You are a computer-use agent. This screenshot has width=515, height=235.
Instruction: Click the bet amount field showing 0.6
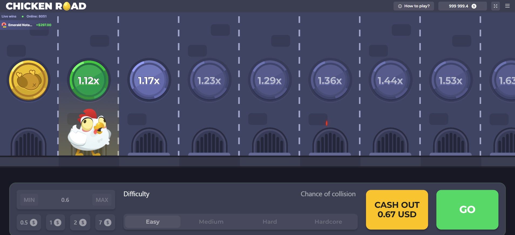click(65, 200)
